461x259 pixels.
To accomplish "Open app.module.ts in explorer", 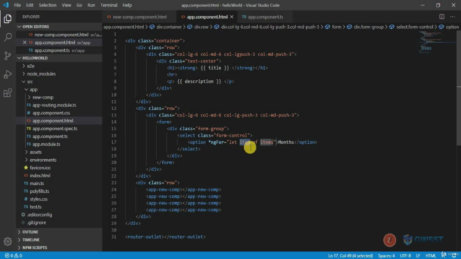I will pyautogui.click(x=46, y=144).
